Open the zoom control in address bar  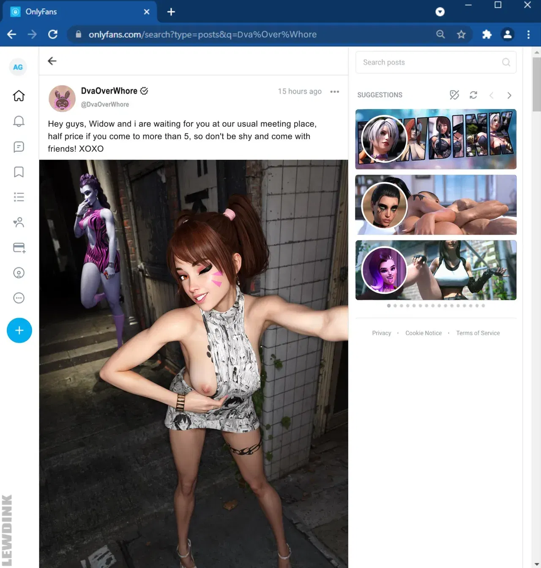[x=440, y=34]
